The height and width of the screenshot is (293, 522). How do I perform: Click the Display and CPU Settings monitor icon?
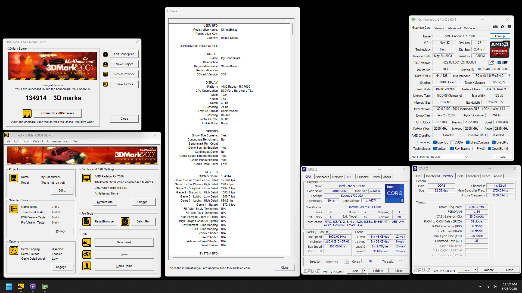pyautogui.click(x=87, y=178)
